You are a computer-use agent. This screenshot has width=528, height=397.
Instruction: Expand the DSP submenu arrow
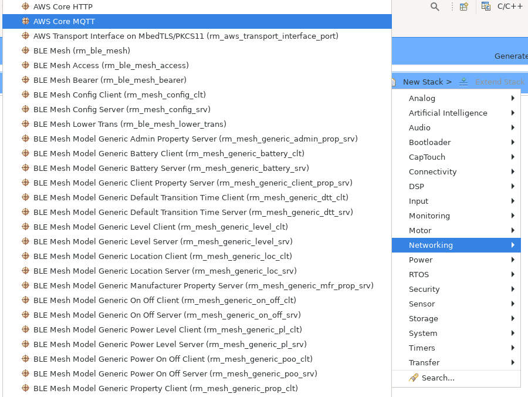(x=513, y=186)
